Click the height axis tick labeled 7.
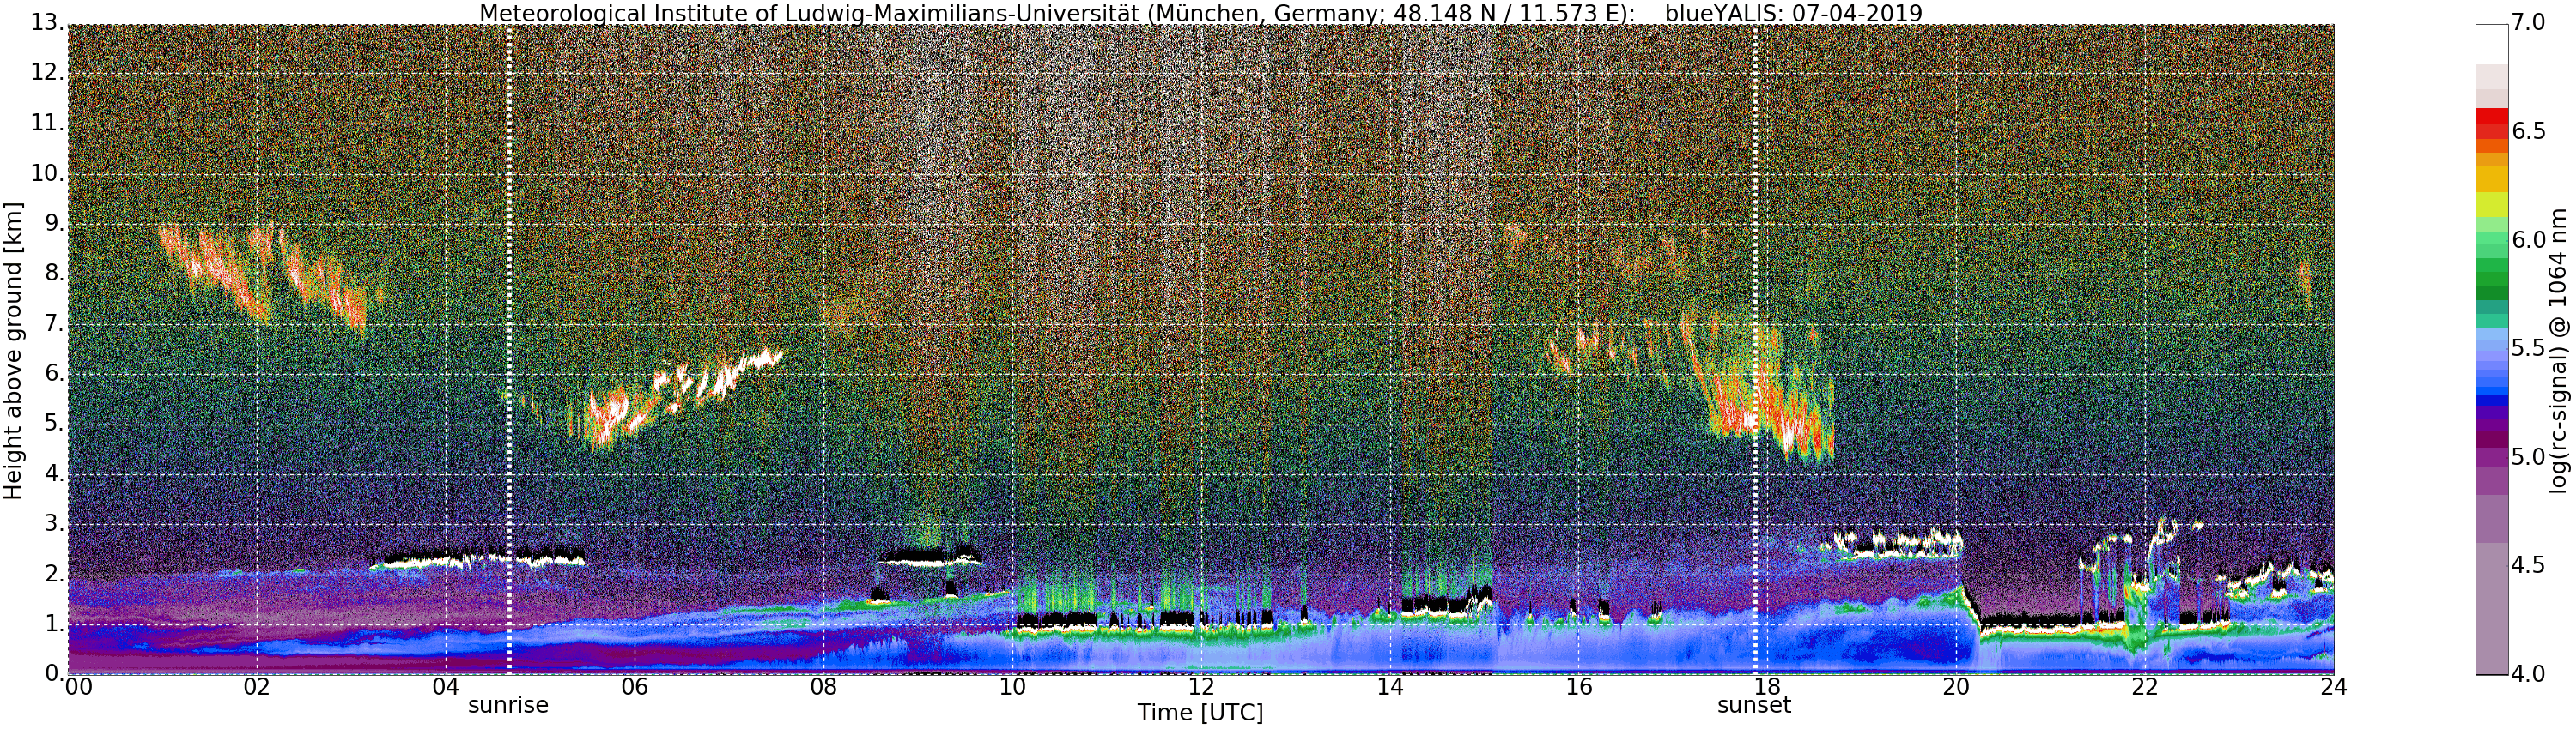Viewport: 2576px width, 729px height. pos(55,323)
